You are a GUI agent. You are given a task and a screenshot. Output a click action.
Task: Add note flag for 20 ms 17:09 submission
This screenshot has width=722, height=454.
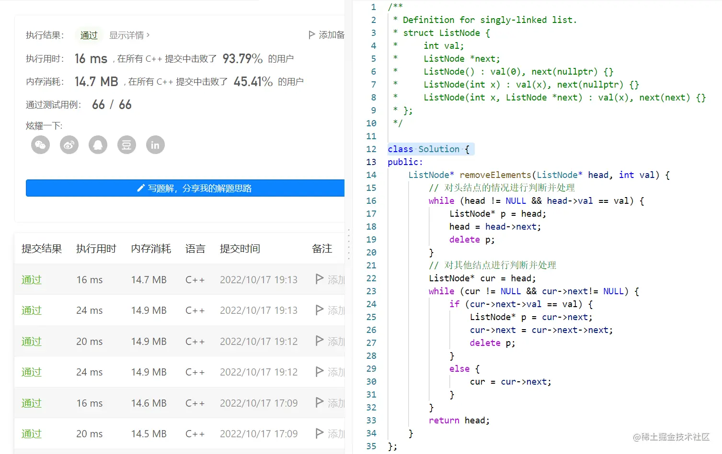(320, 433)
